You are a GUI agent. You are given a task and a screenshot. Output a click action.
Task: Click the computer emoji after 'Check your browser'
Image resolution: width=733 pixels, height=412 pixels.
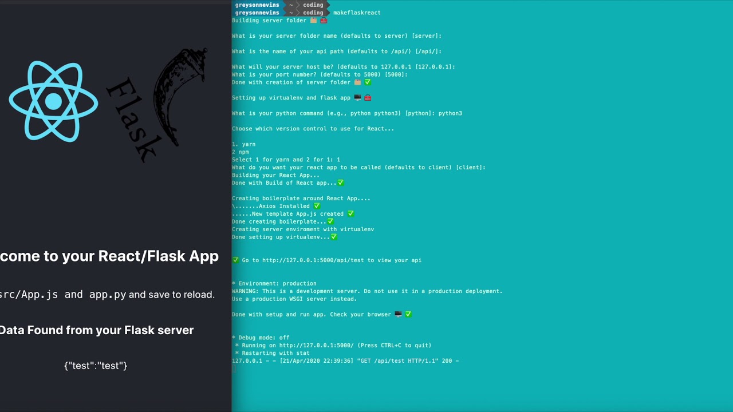(398, 314)
